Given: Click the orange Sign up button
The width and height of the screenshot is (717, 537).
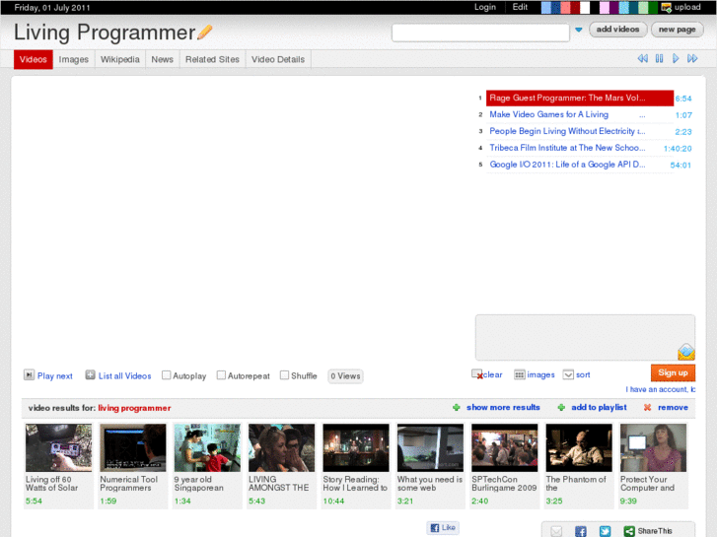Looking at the screenshot, I should coord(673,372).
